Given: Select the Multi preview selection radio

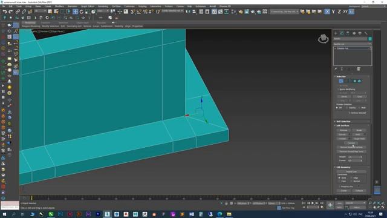Looking at the screenshot, I should pos(359,108).
